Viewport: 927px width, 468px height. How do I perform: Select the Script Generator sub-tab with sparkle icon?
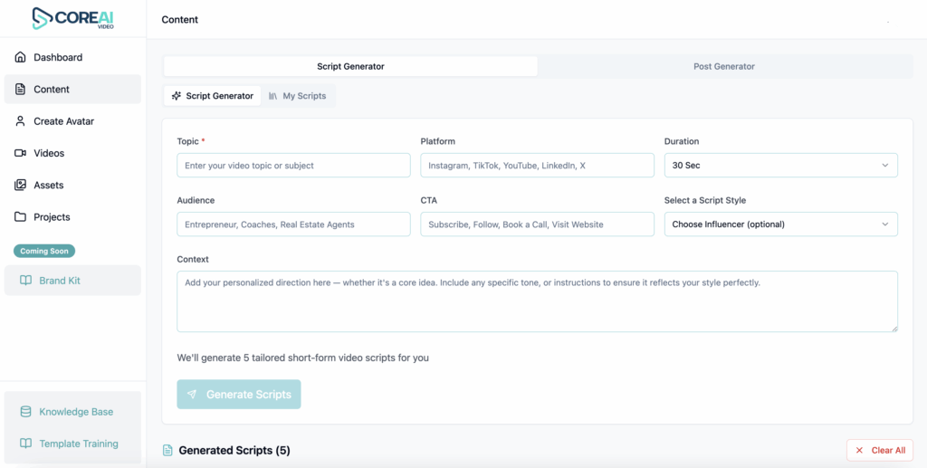coord(212,96)
